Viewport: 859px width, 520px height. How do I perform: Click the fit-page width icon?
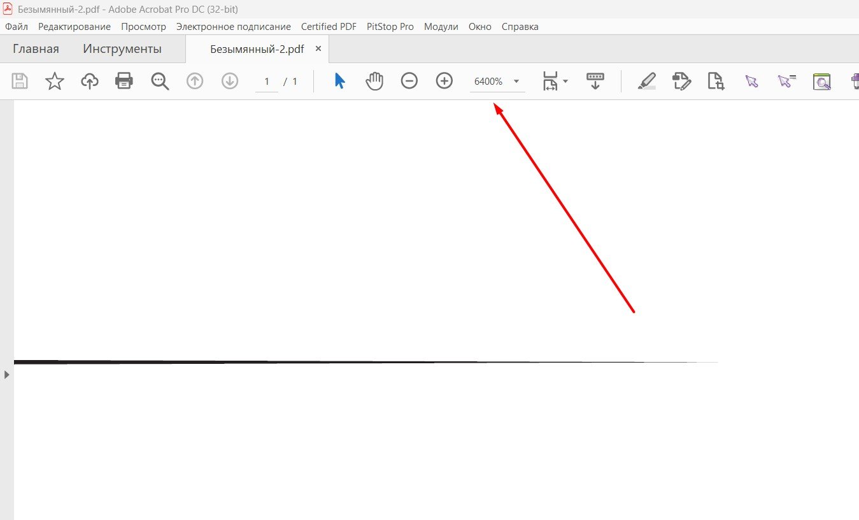coord(550,81)
